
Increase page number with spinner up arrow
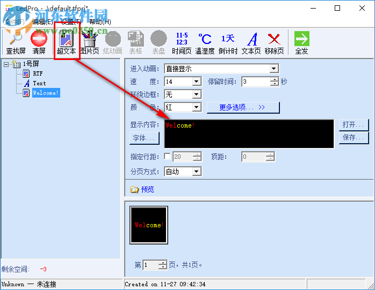point(163,263)
